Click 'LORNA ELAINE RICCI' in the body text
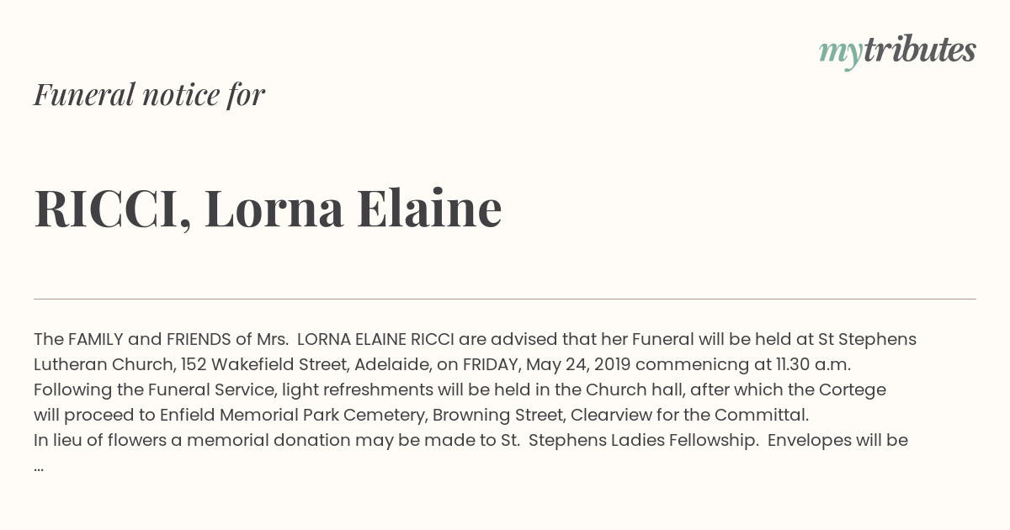 click(x=376, y=339)
